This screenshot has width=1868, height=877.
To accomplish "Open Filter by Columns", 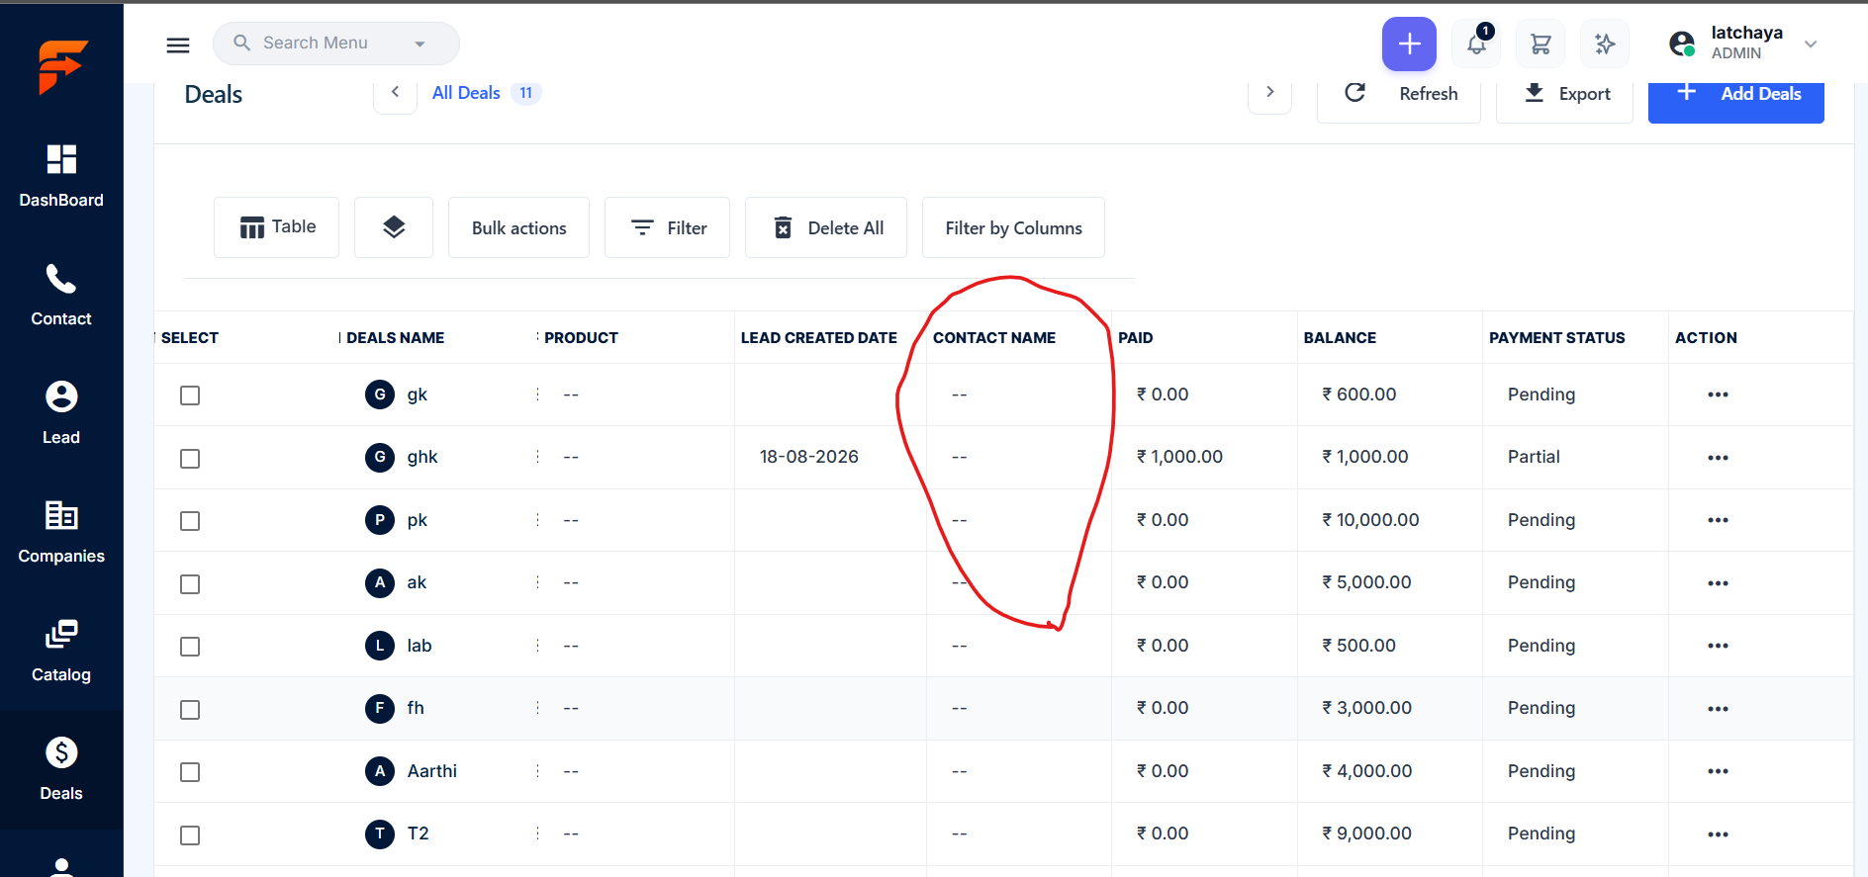I will (1013, 227).
